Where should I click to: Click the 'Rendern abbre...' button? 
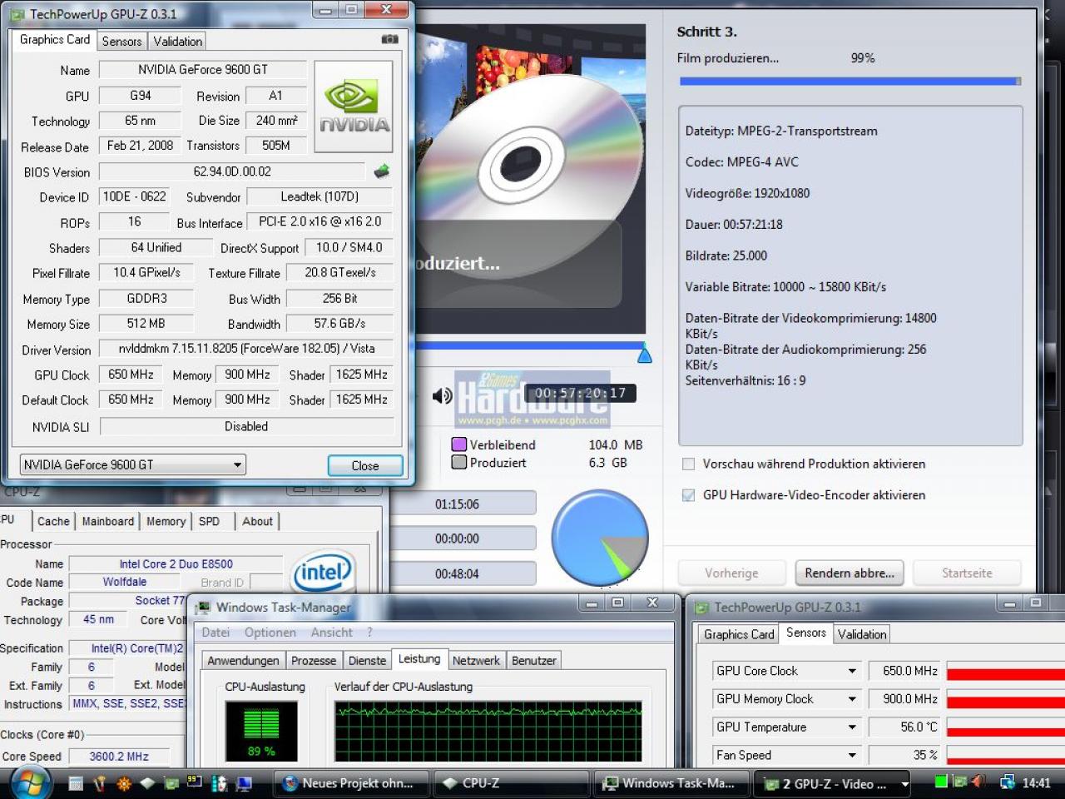(850, 573)
